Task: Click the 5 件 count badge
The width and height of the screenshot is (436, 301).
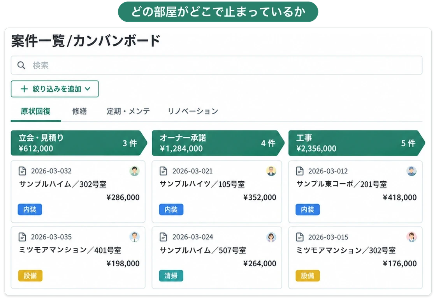Action: click(x=408, y=143)
